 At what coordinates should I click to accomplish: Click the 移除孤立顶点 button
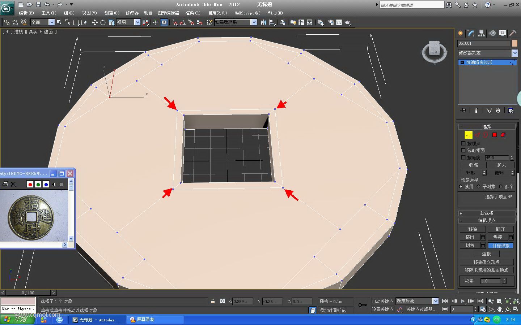click(487, 262)
